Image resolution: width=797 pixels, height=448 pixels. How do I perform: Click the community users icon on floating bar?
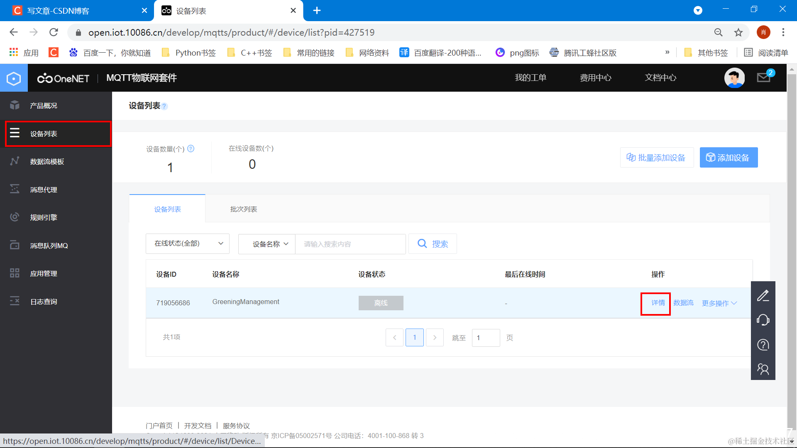click(x=763, y=369)
